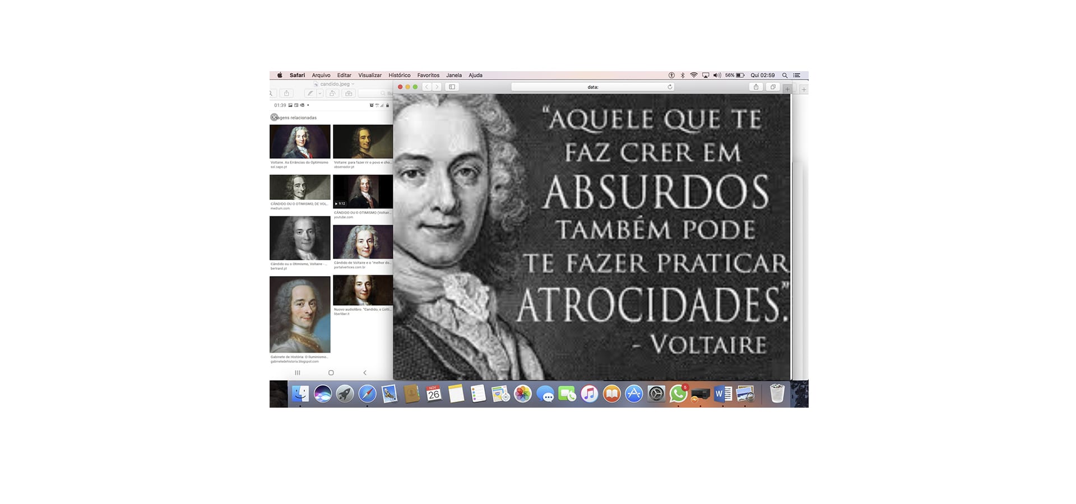
Task: Click the plus button of the background Safari window
Action: click(x=804, y=90)
